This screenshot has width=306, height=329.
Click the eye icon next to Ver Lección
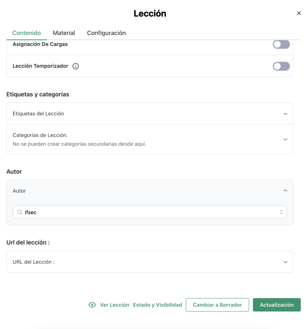[x=92, y=305]
